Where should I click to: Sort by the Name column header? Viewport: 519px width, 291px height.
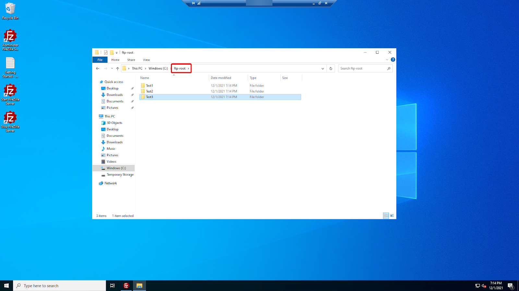pos(174,78)
